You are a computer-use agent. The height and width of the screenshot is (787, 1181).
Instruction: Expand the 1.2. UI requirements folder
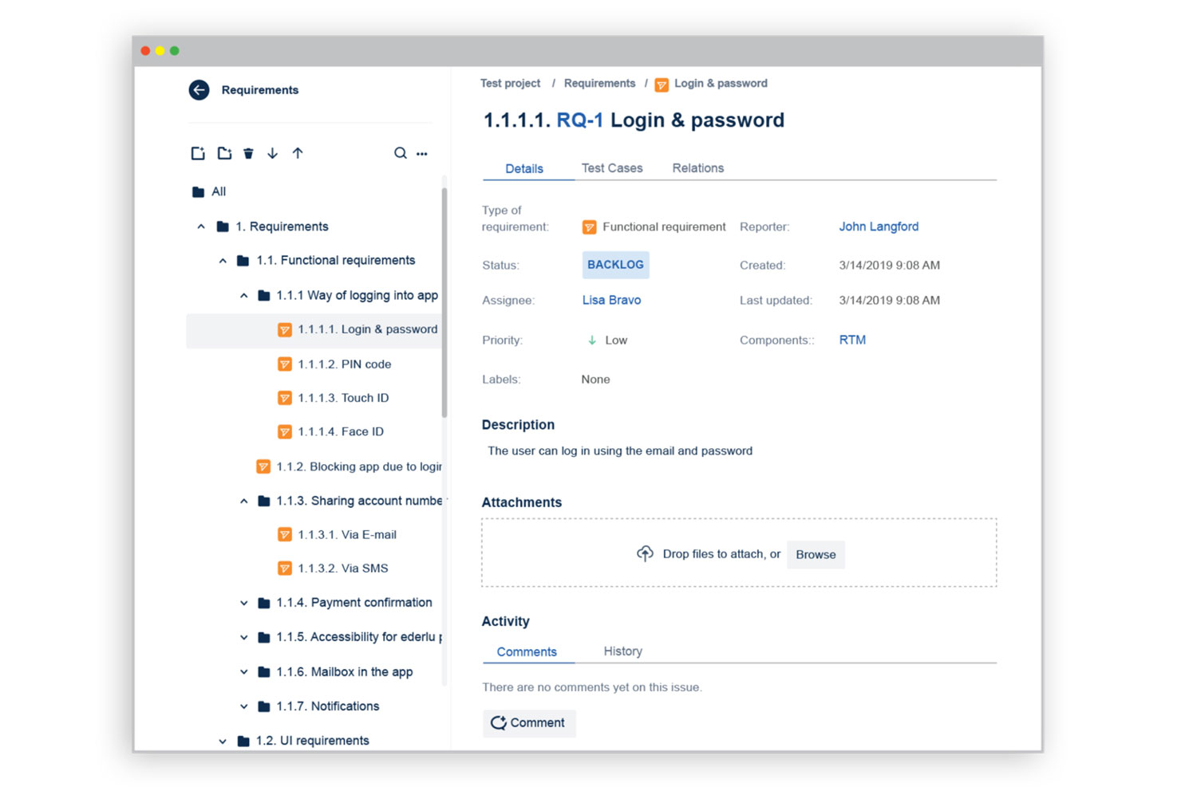coord(223,740)
